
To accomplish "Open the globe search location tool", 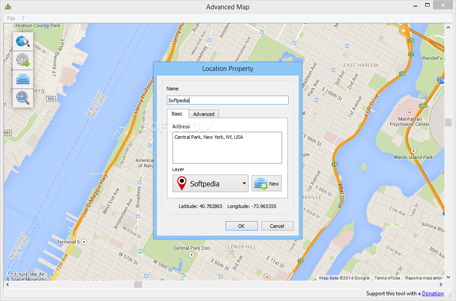I will pos(23,41).
